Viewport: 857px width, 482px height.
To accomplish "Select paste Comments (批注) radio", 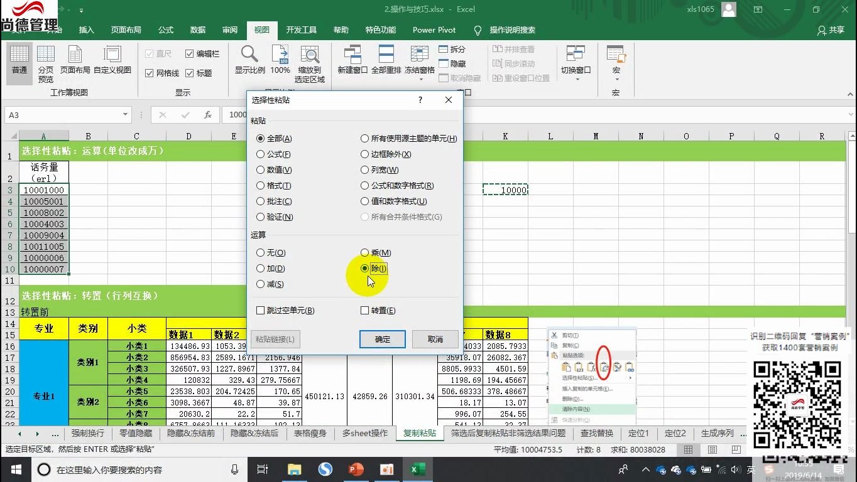I will (274, 201).
